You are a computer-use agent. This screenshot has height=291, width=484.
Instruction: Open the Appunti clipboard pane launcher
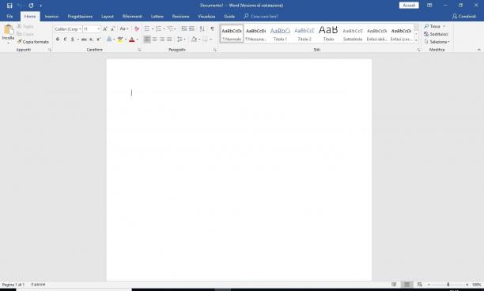coord(50,50)
